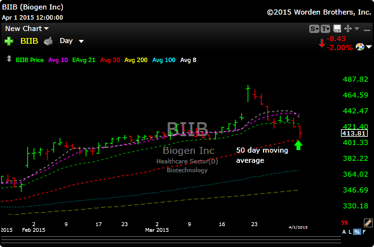Viewport: 374px width, 247px height.
Task: Click the Day timeframe label
Action: 66,41
